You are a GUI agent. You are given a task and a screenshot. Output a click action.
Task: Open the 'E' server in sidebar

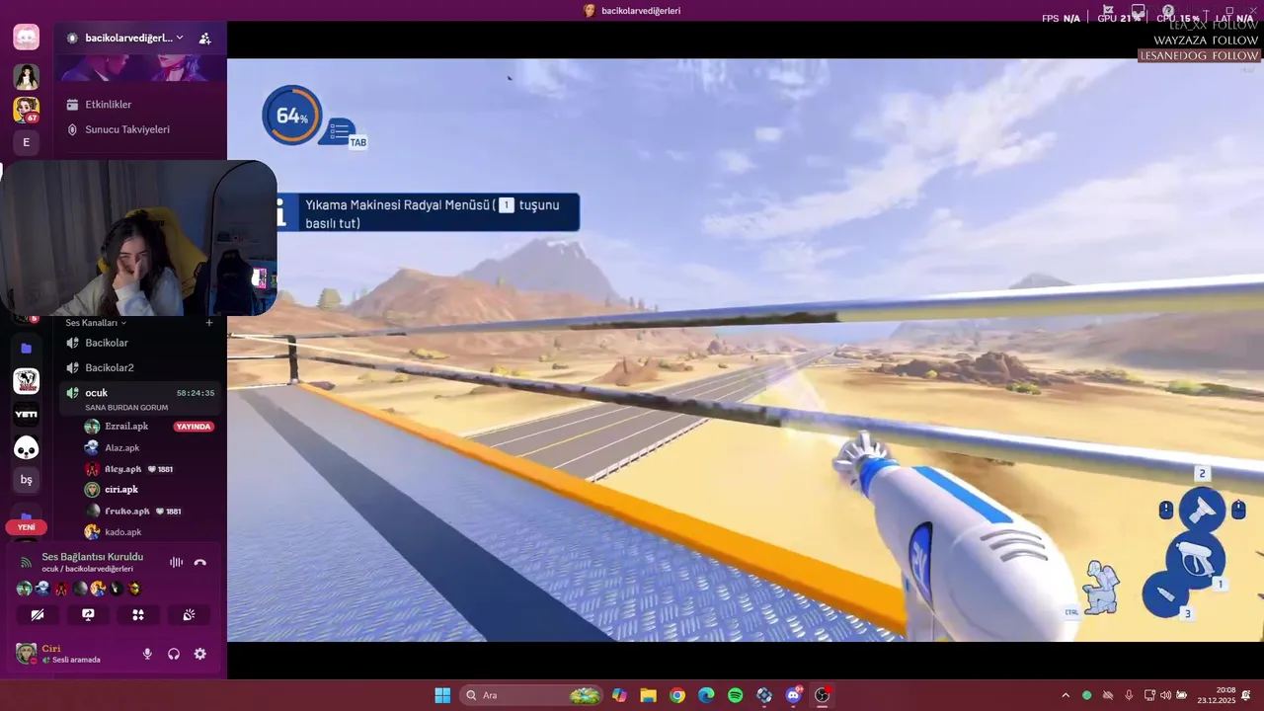pos(27,142)
